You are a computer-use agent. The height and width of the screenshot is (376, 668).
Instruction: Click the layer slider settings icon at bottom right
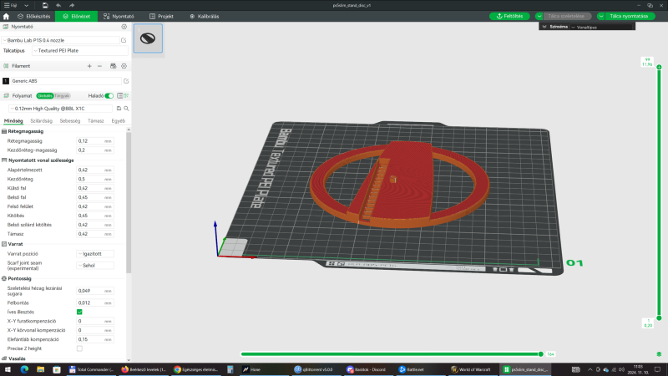[x=659, y=354]
